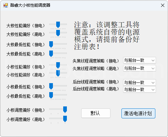
Task: Click the 大核性能偏好（离电）slider thumb
Action: [58, 33]
